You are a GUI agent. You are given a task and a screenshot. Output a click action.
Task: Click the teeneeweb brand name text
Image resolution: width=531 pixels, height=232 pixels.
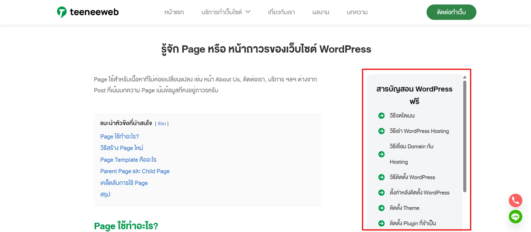pyautogui.click(x=94, y=12)
